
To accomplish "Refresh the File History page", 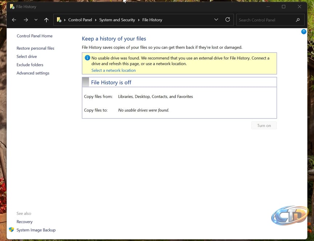I will click(228, 20).
